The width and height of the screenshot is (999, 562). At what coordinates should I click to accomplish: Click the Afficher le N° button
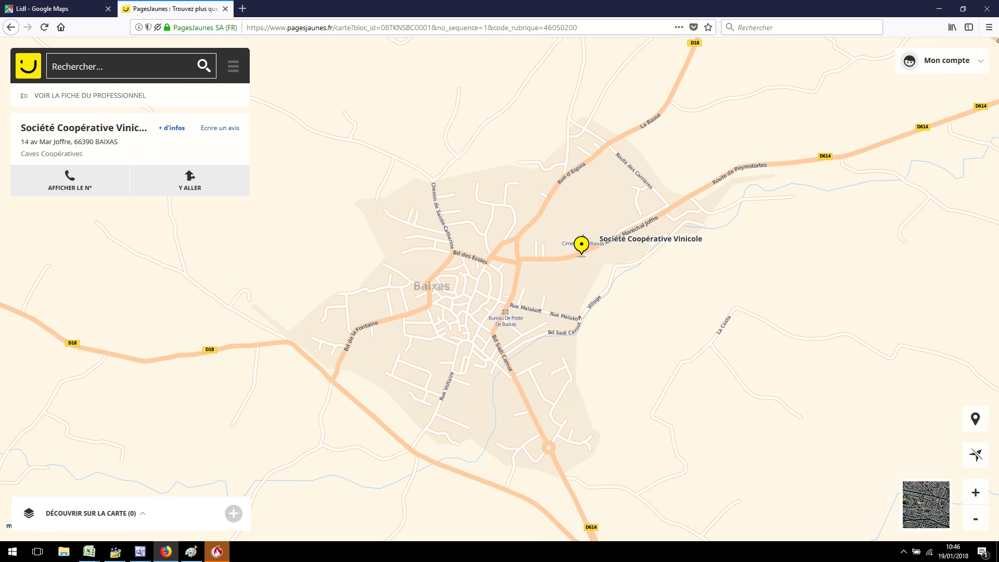point(70,181)
